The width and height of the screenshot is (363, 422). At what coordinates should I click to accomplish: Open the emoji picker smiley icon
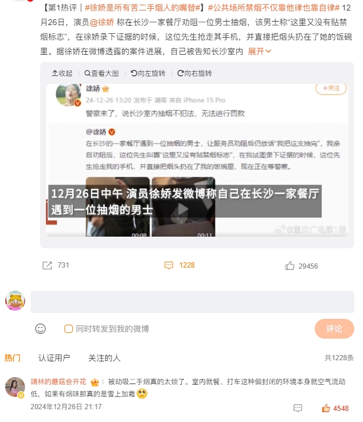coord(41,329)
